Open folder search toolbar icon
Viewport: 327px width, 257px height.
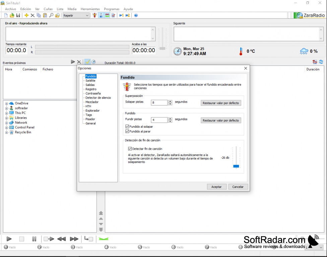[x=57, y=15]
